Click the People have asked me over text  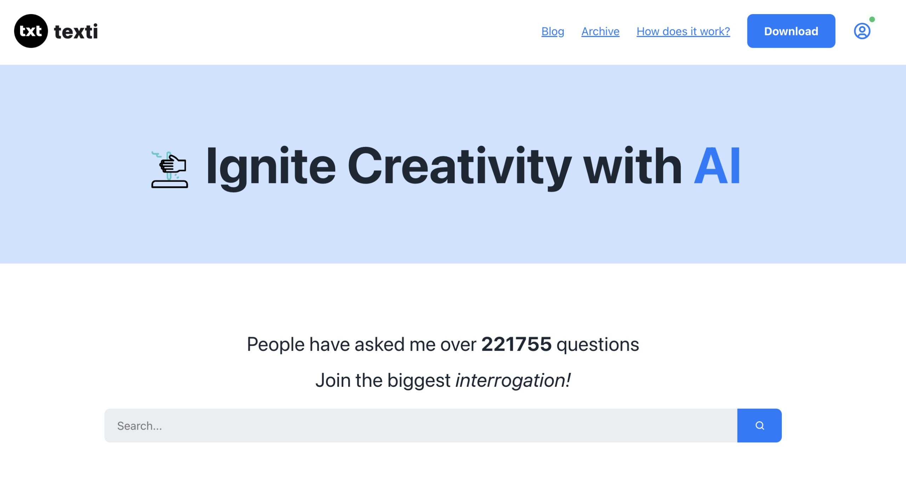[x=361, y=344]
